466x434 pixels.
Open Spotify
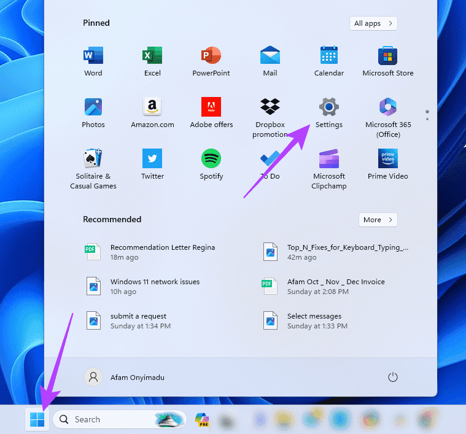click(x=211, y=165)
